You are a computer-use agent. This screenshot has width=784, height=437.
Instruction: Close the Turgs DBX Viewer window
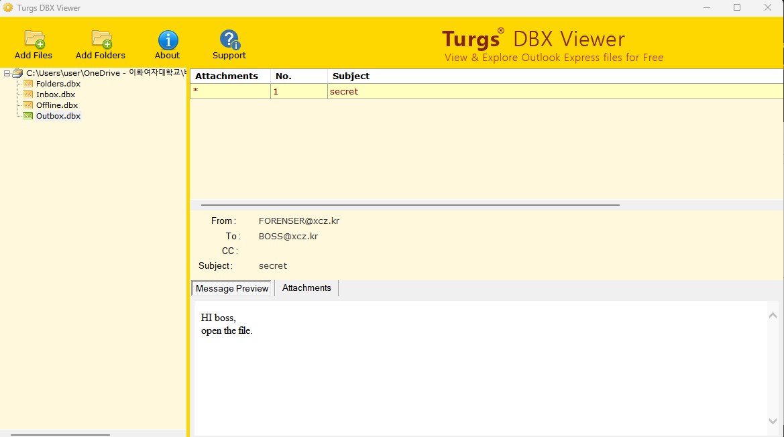click(x=768, y=7)
